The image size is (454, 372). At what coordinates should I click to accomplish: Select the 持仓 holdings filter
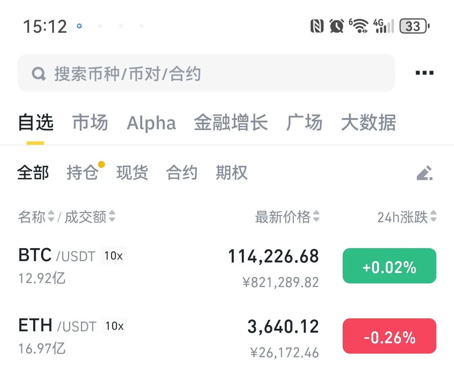coord(83,172)
